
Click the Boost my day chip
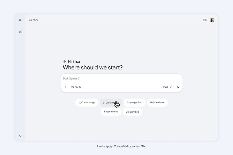111,112
